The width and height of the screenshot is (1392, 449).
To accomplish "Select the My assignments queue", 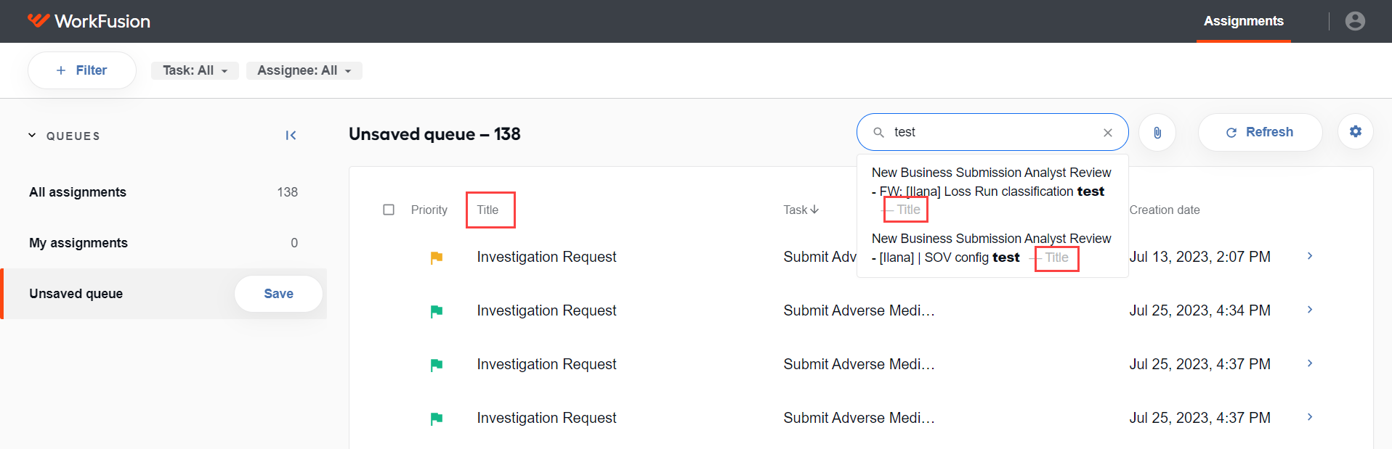I will [x=163, y=243].
